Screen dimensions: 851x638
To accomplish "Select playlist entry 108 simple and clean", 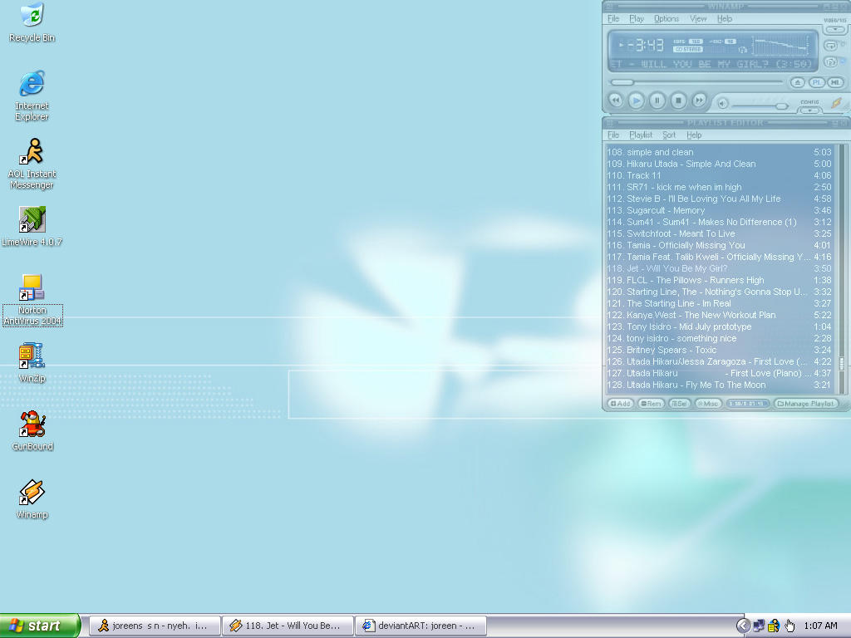I will point(719,152).
